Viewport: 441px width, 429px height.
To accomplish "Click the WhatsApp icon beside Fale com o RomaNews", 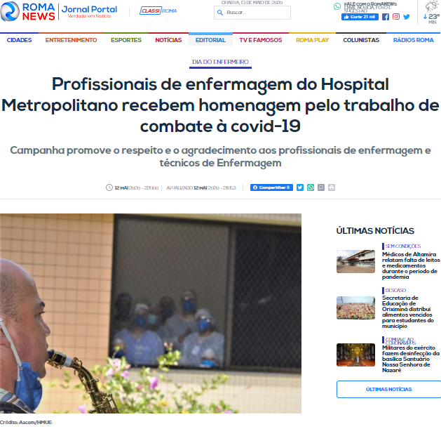I will (337, 6).
